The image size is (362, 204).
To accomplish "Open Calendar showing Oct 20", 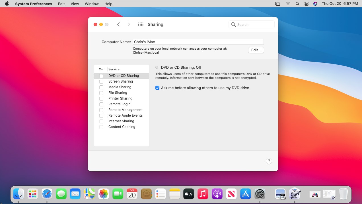I will (132, 194).
